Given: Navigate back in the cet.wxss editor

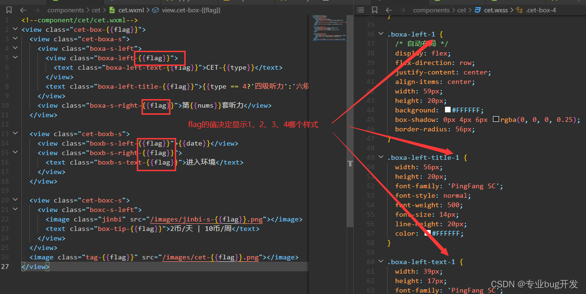Looking at the screenshot, I should point(389,10).
